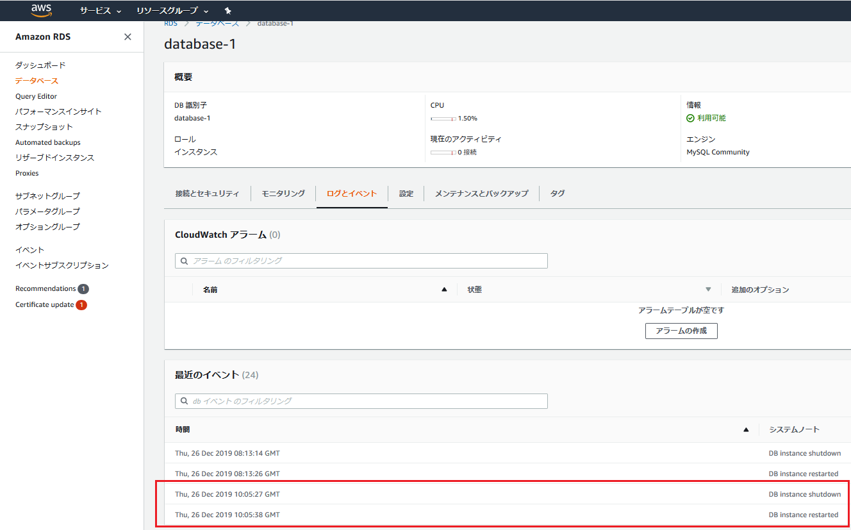The width and height of the screenshot is (851, 530).
Task: Open the pin shortcuts icon in navigation bar
Action: coord(227,10)
